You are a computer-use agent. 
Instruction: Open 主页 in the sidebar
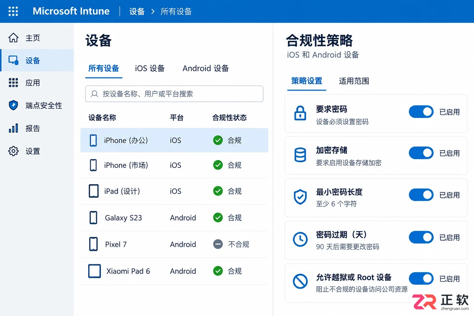point(37,38)
